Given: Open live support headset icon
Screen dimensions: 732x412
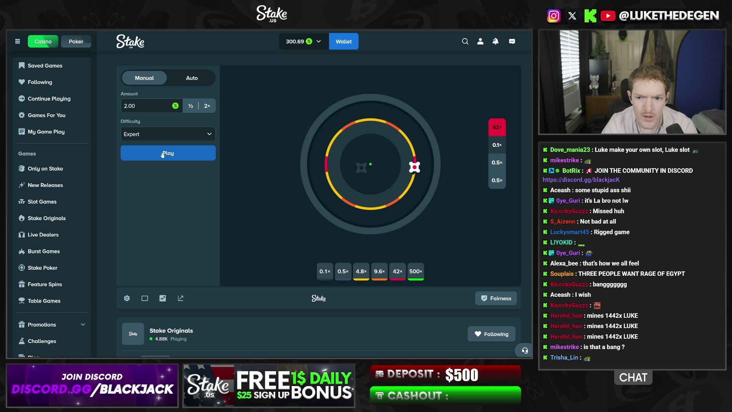Looking at the screenshot, I should point(525,351).
